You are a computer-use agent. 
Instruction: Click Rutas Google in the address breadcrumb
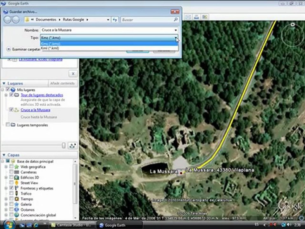(x=73, y=20)
